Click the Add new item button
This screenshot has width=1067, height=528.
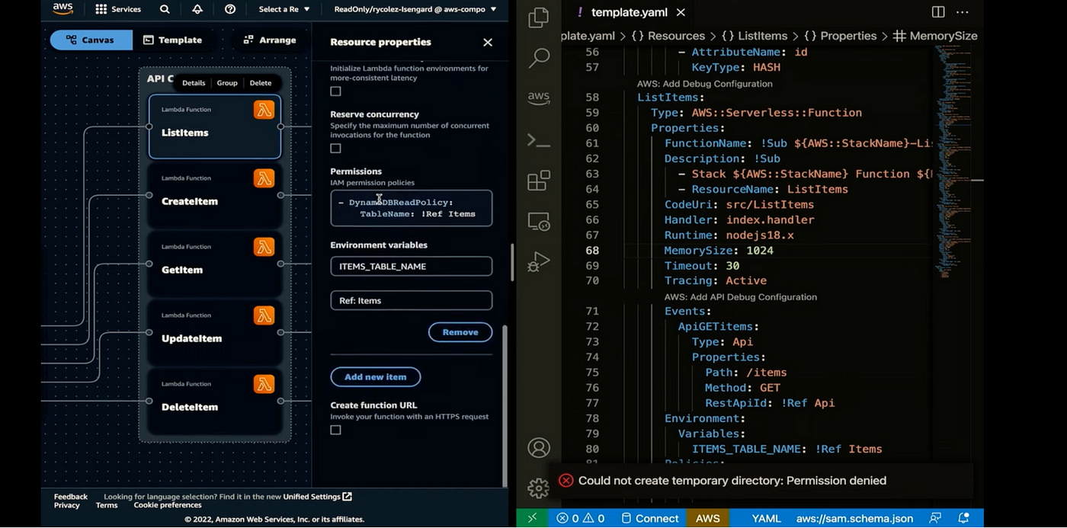point(376,377)
